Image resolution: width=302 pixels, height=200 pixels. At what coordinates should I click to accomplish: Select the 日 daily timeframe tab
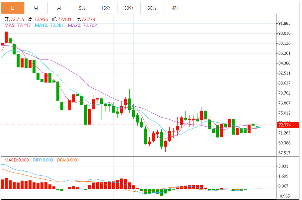point(13,8)
